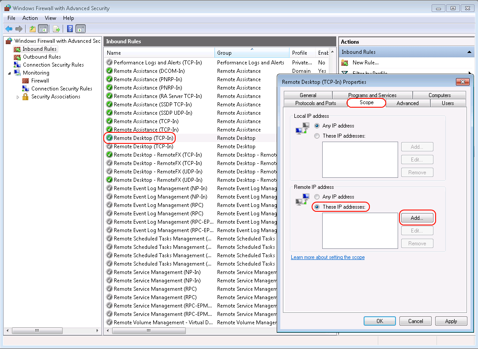
Task: Click the Outbound Rules brick wall icon
Action: [17, 57]
